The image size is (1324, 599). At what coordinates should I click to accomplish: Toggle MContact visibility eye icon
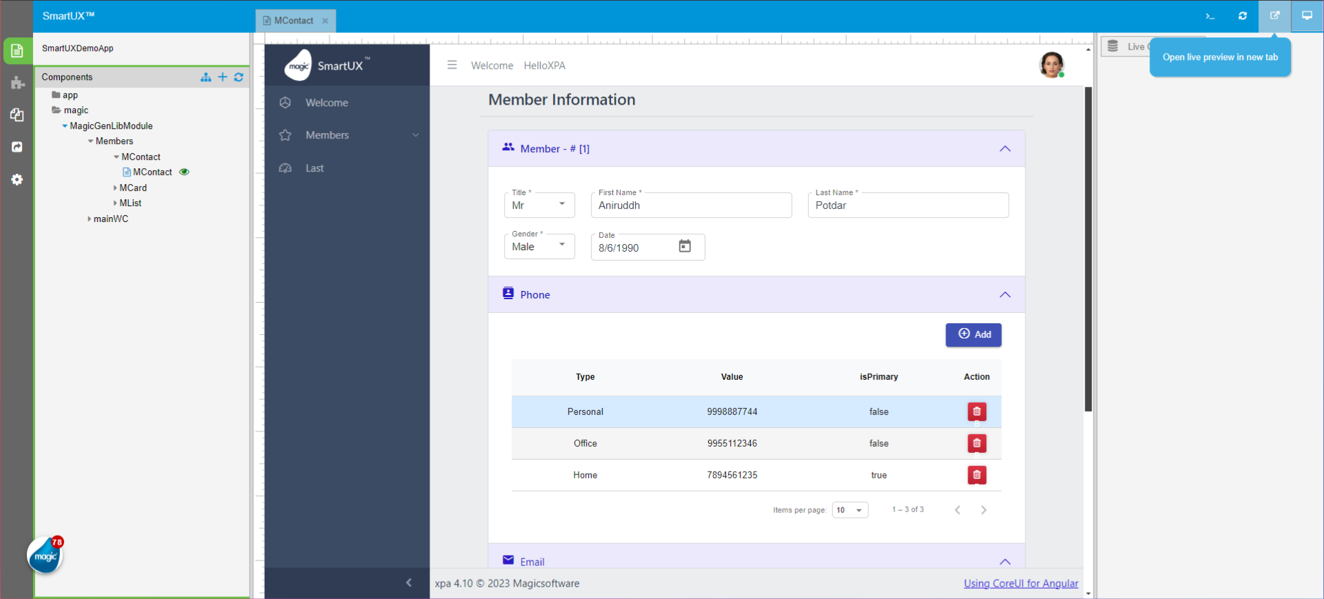(184, 172)
